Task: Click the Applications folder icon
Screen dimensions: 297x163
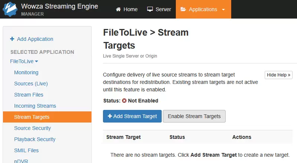Action: [x=183, y=9]
